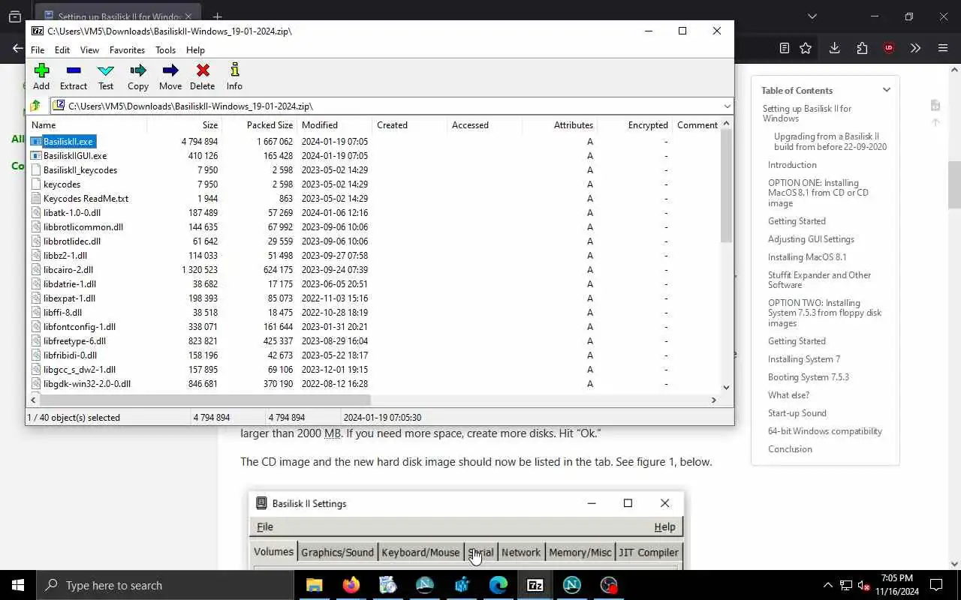
Task: Open a new browser tab
Action: tap(217, 16)
